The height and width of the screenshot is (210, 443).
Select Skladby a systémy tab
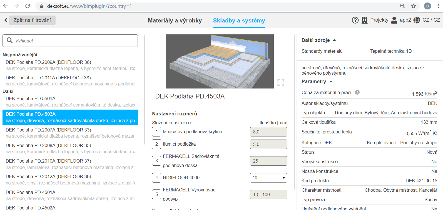[x=239, y=21]
